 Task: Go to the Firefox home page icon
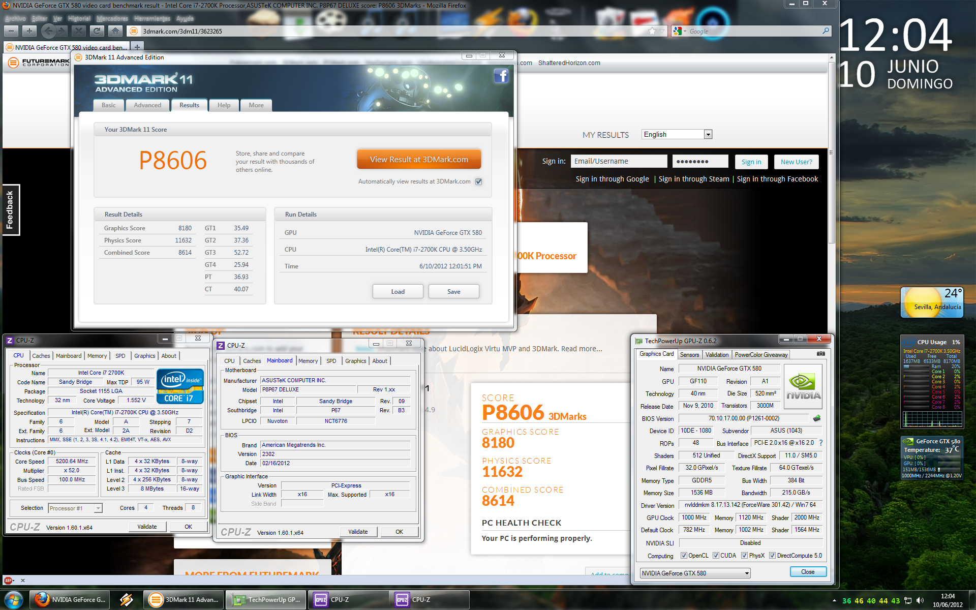click(115, 32)
